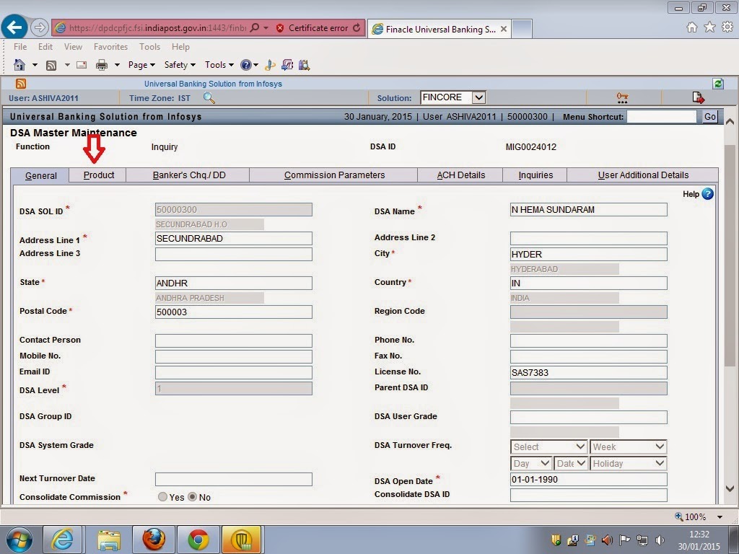Image resolution: width=739 pixels, height=554 pixels.
Task: Click the printer icon in the browser toolbar
Action: (x=102, y=64)
